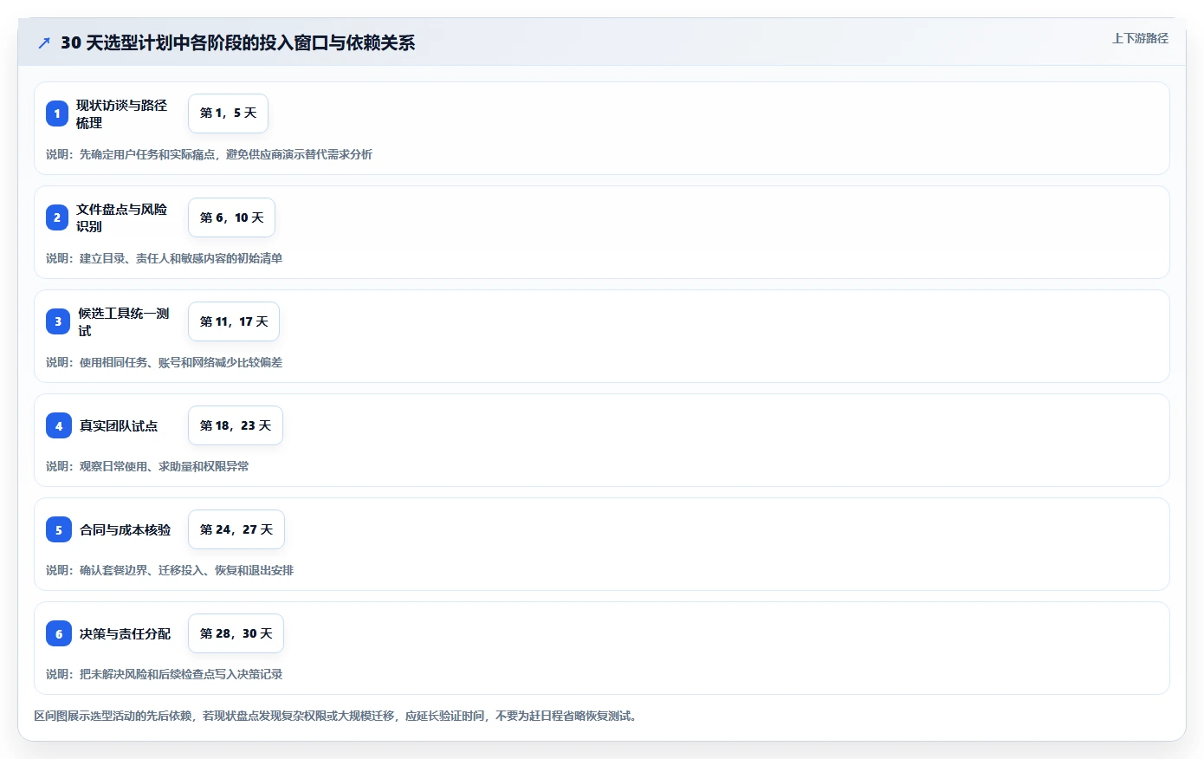This screenshot has width=1204, height=759.
Task: Click the step 3 number badge
Action: tap(58, 321)
